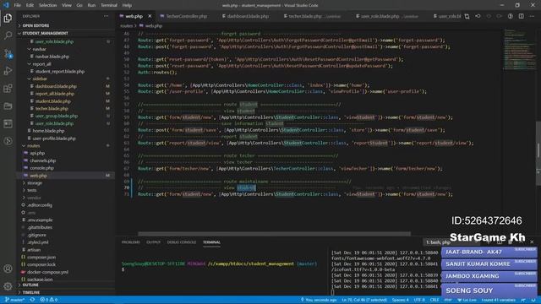This screenshot has width=541, height=304.
Task: Open Source Control view in activity bar
Action: tap(8, 53)
